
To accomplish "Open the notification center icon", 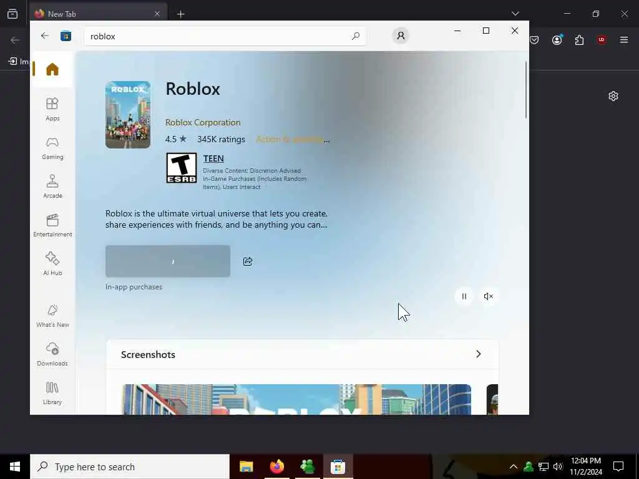I will [618, 467].
